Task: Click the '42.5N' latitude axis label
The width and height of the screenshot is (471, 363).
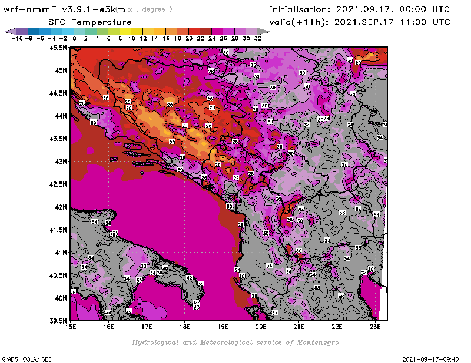Action: pyautogui.click(x=58, y=184)
